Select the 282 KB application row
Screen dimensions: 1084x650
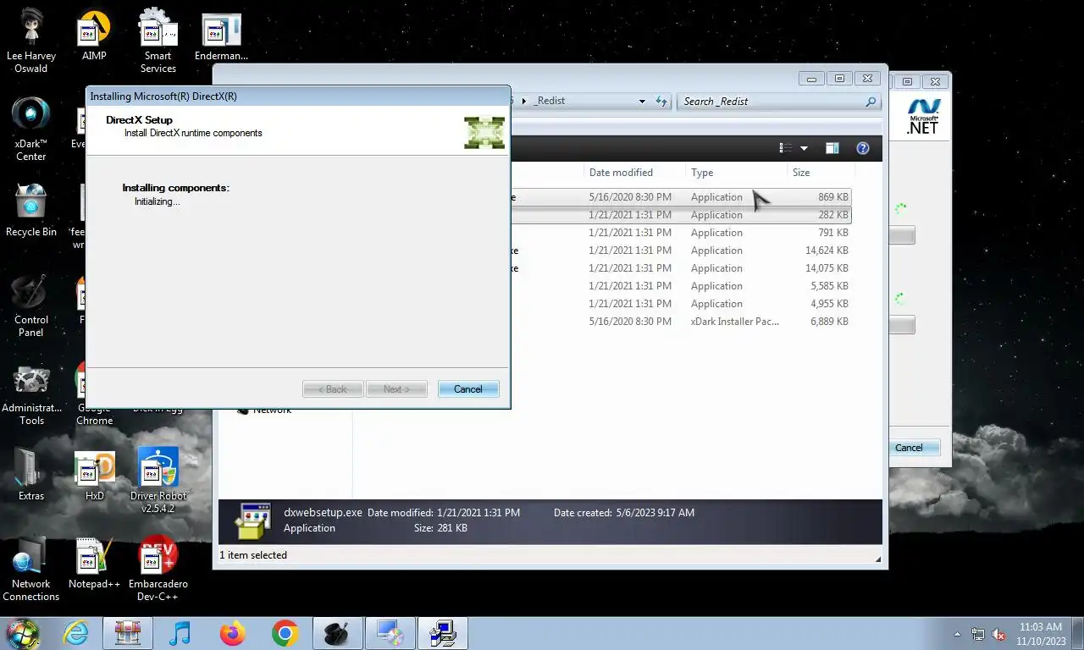pyautogui.click(x=680, y=215)
